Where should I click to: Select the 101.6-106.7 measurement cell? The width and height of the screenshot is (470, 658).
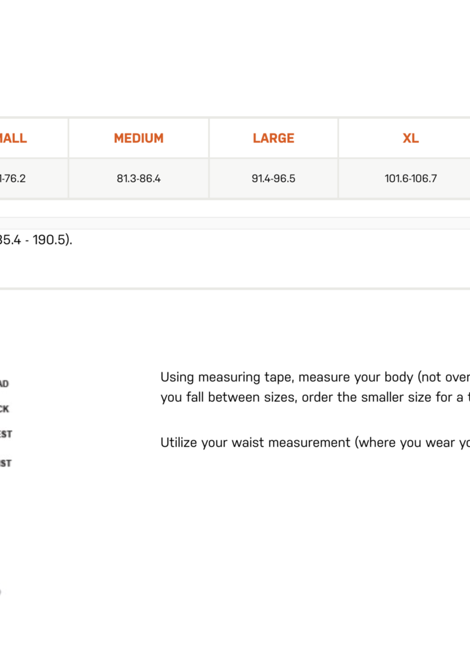pyautogui.click(x=410, y=179)
